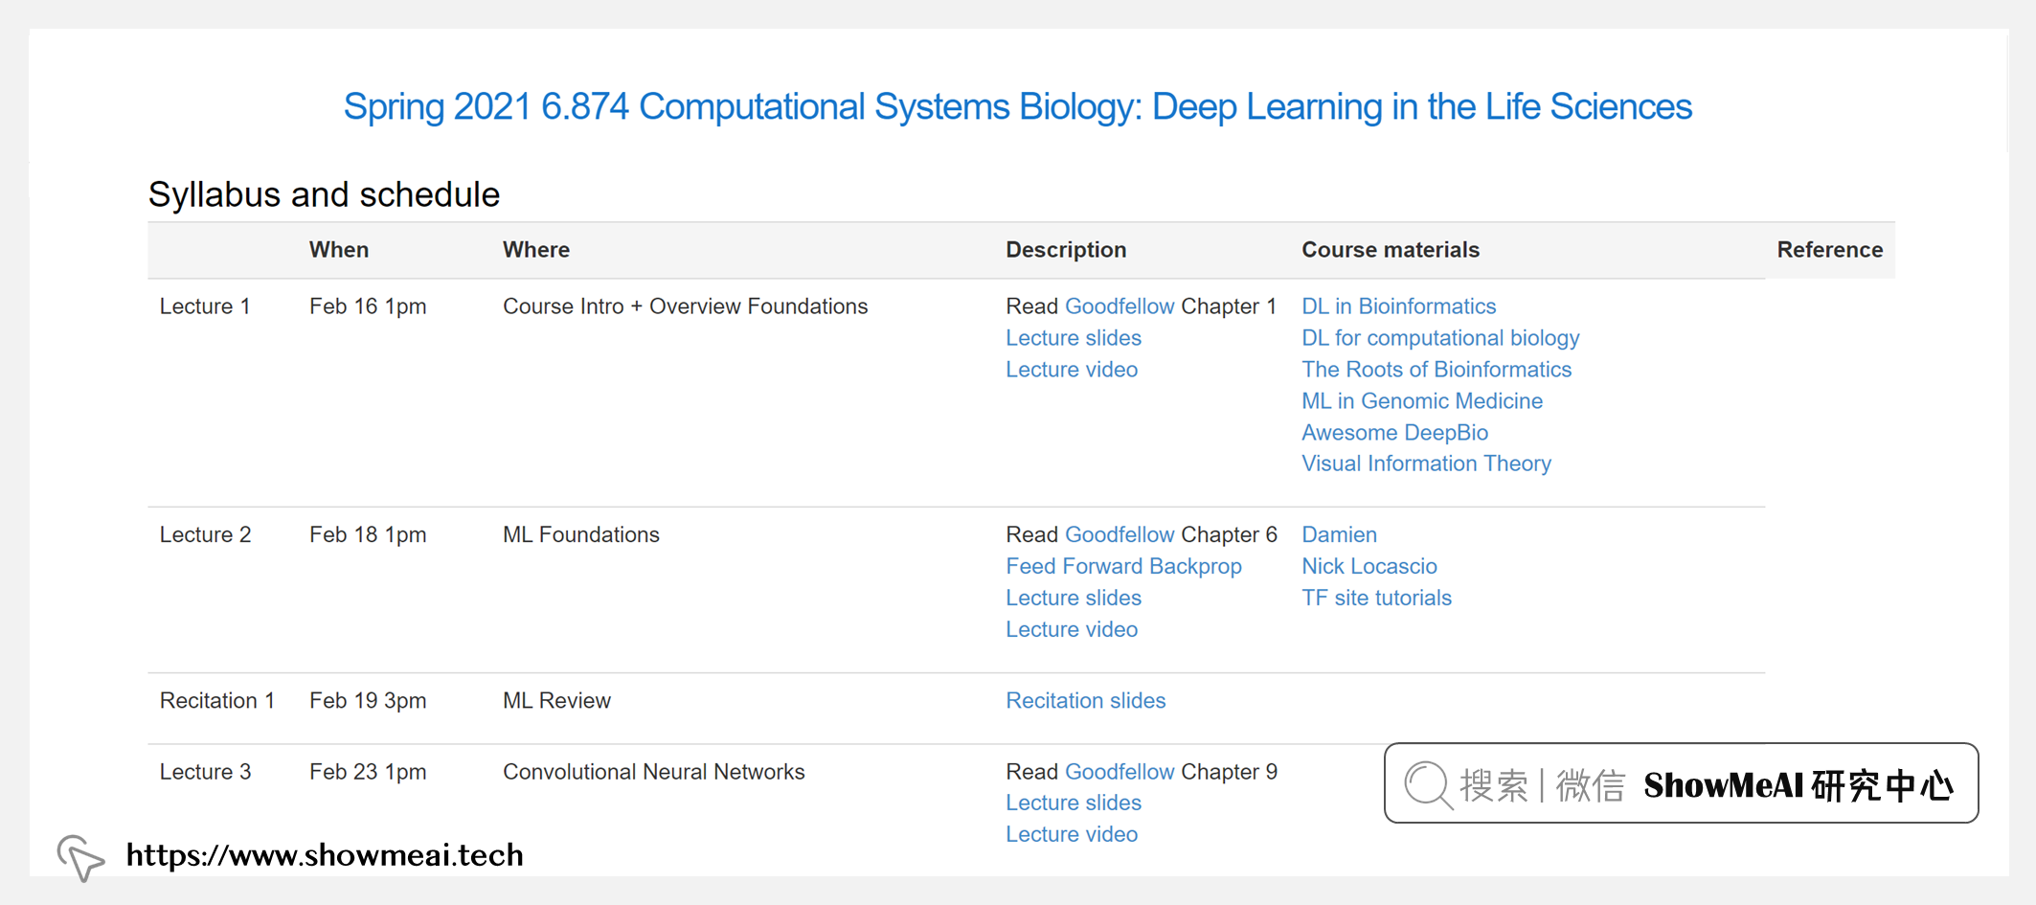Visit The Roots of Bioinformatics link

[1436, 370]
